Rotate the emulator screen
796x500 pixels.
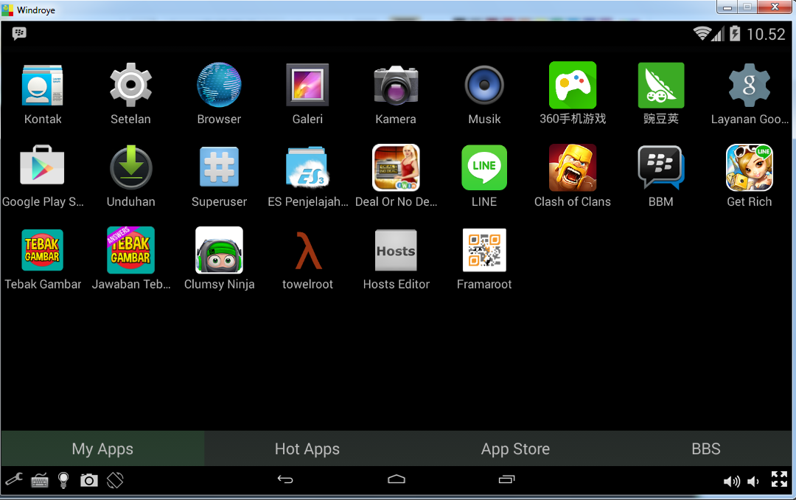[x=115, y=480]
